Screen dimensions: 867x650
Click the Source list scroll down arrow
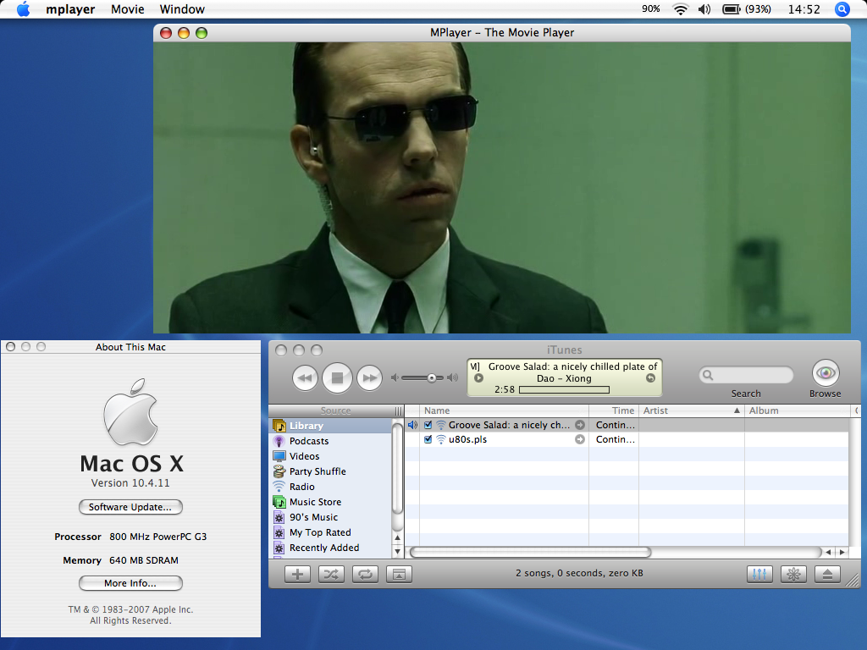(x=398, y=551)
